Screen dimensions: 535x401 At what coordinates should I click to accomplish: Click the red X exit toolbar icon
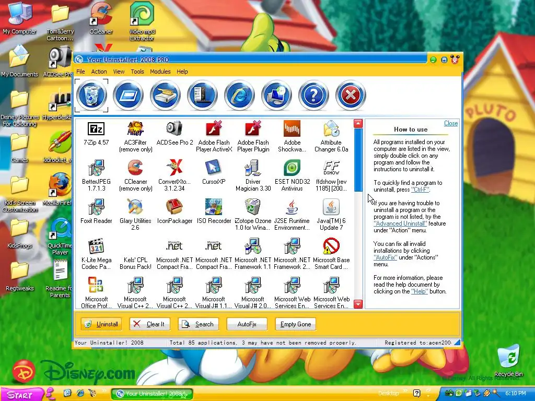click(x=351, y=95)
